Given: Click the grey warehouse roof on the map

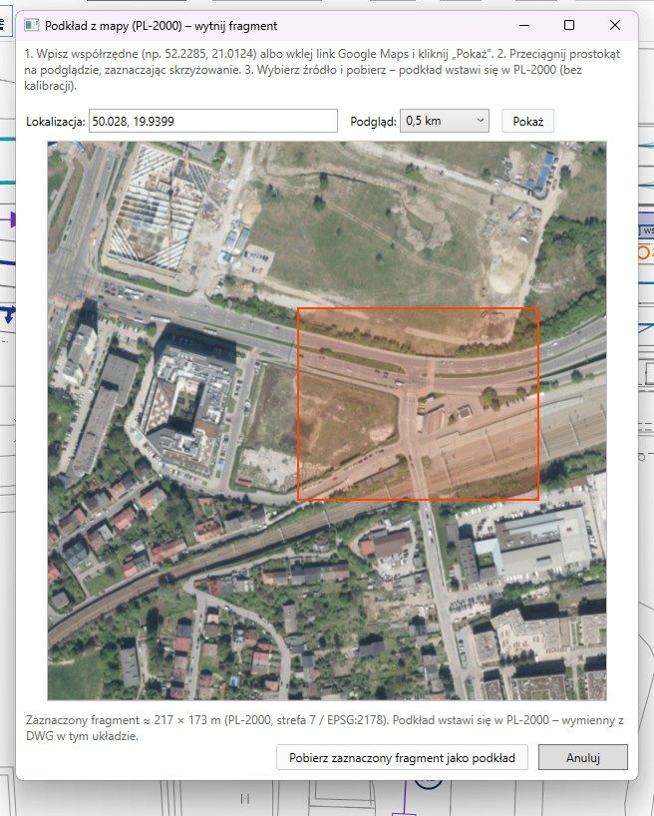Looking at the screenshot, I should pyautogui.click(x=541, y=544).
